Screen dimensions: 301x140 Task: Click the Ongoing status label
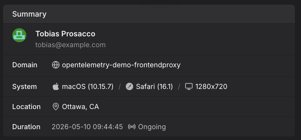152,127
